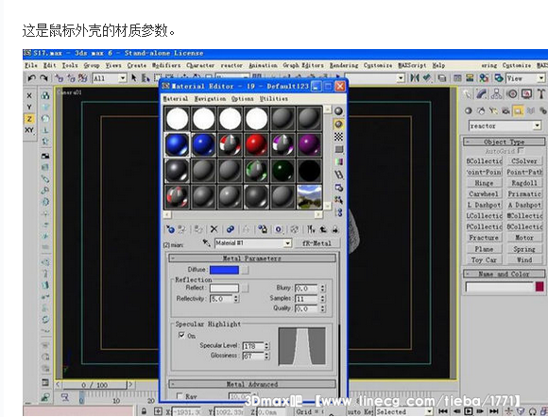548x417 pixels.
Task: Click Motor object type button
Action: point(523,238)
